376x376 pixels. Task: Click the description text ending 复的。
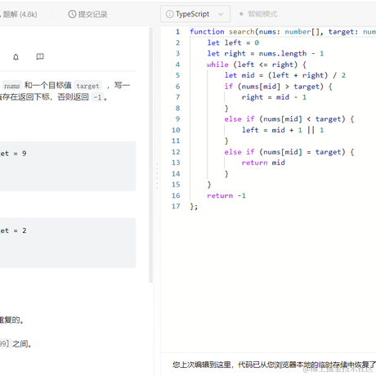[11, 320]
